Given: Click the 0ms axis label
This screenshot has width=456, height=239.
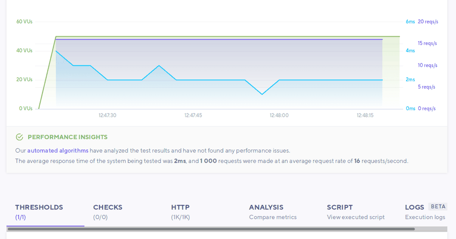Looking at the screenshot, I should coord(410,108).
